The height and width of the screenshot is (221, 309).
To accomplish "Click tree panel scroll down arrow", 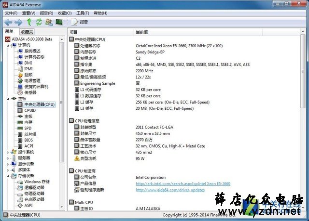I will (62, 207).
